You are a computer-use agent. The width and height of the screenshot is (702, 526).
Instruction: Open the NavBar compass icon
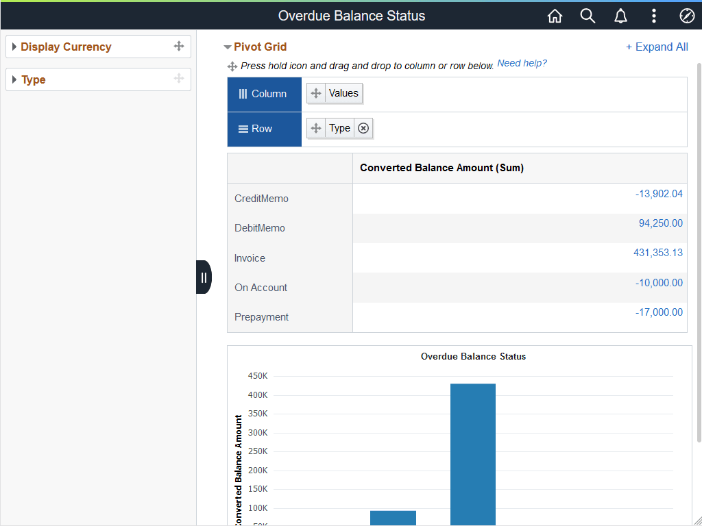[687, 15]
